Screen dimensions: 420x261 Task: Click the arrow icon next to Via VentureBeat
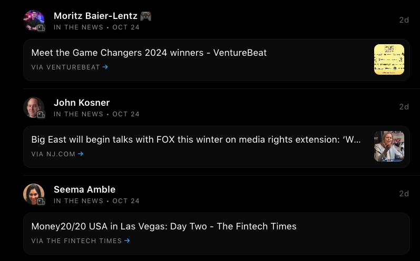(x=105, y=67)
